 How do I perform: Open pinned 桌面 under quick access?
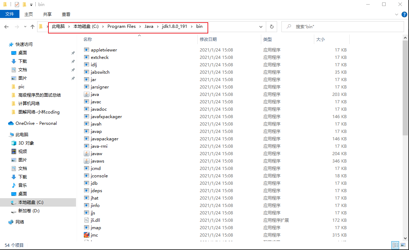(22, 53)
